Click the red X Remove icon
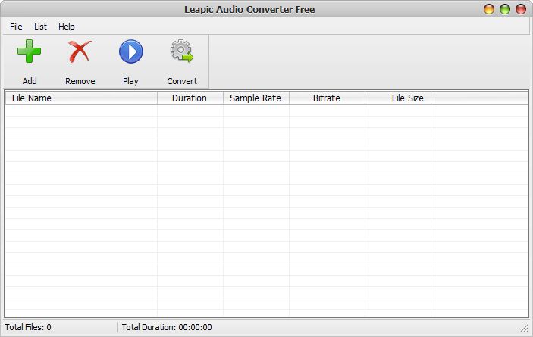The image size is (533, 337). click(80, 51)
